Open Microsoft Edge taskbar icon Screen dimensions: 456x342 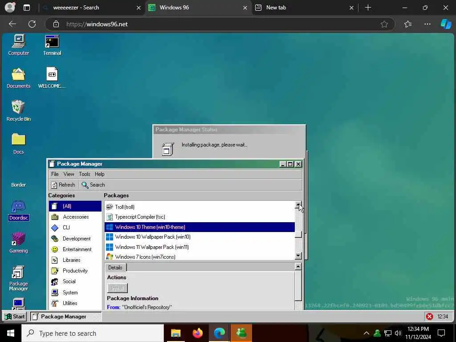[x=220, y=333]
